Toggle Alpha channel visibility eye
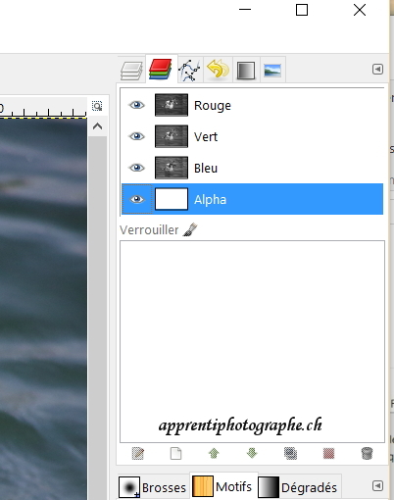The height and width of the screenshot is (500, 394). pyautogui.click(x=137, y=199)
